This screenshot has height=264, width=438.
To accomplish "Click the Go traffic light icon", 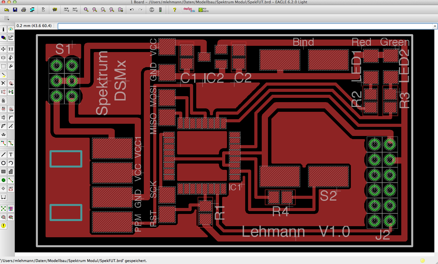I will pos(160,10).
